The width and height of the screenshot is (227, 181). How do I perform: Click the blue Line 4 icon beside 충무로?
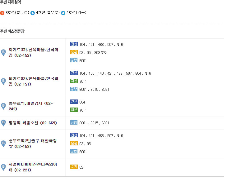[33, 13]
